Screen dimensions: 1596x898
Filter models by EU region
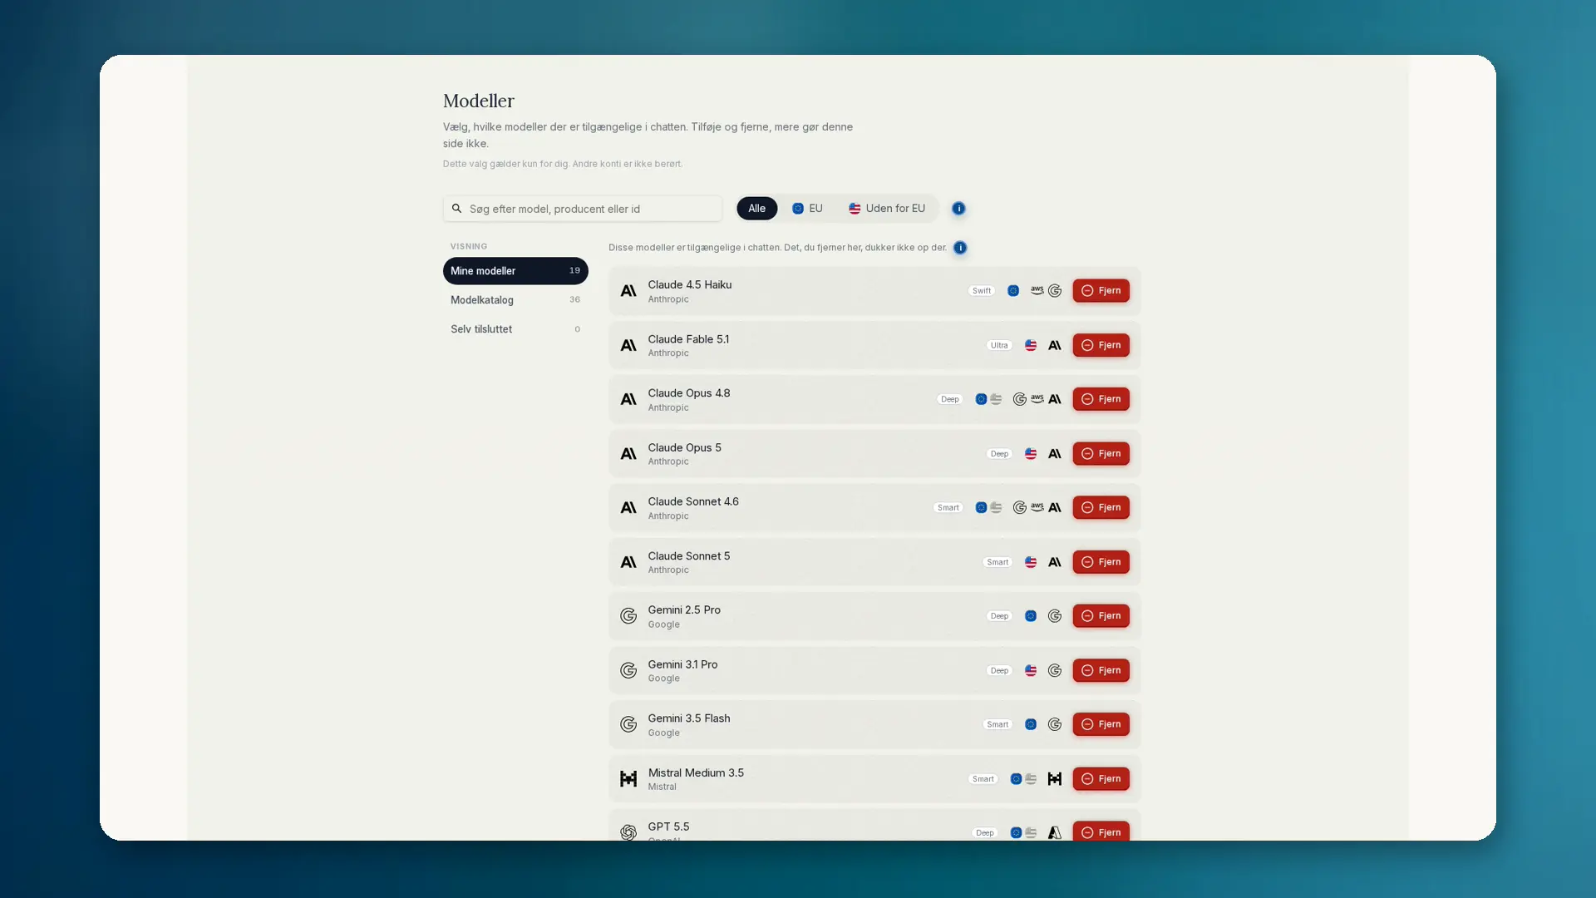point(807,209)
